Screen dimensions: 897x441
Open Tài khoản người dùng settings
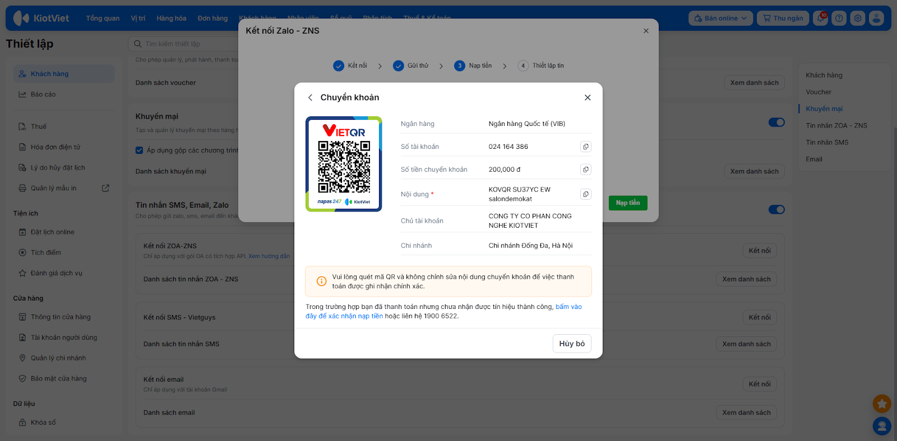click(x=64, y=337)
